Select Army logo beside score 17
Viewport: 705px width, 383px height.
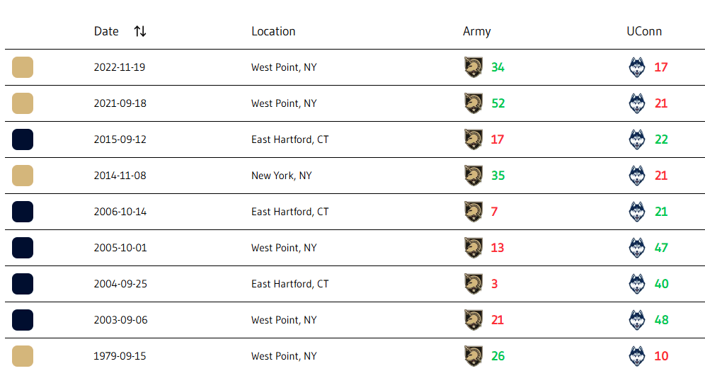tap(474, 139)
